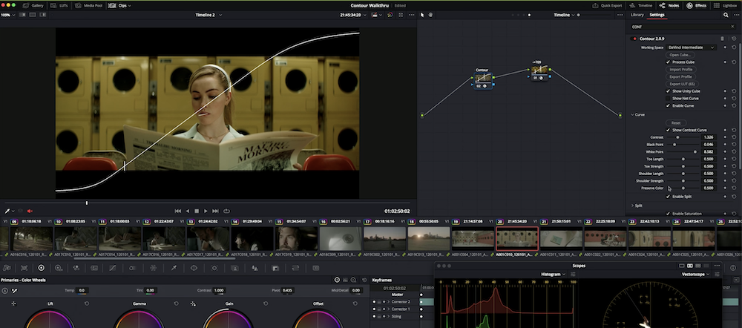
Task: Toggle the Nodes panel button
Action: (x=669, y=6)
